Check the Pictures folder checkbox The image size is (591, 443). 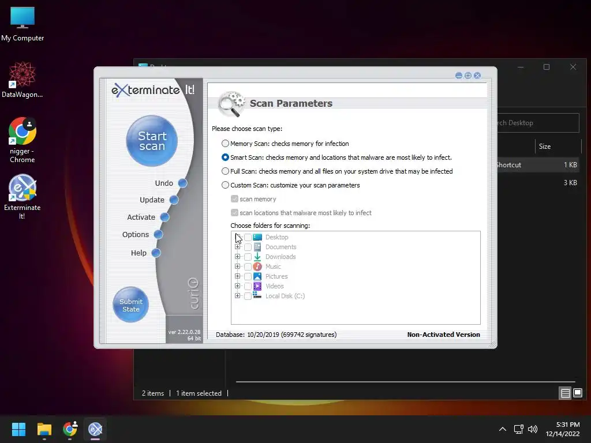point(248,276)
